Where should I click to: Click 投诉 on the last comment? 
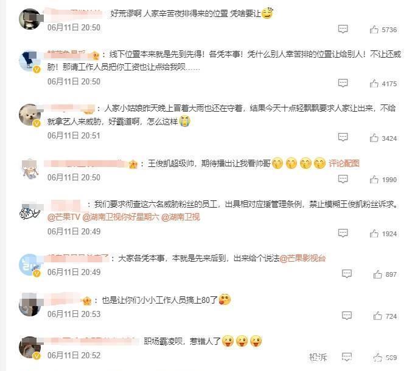[x=318, y=357]
